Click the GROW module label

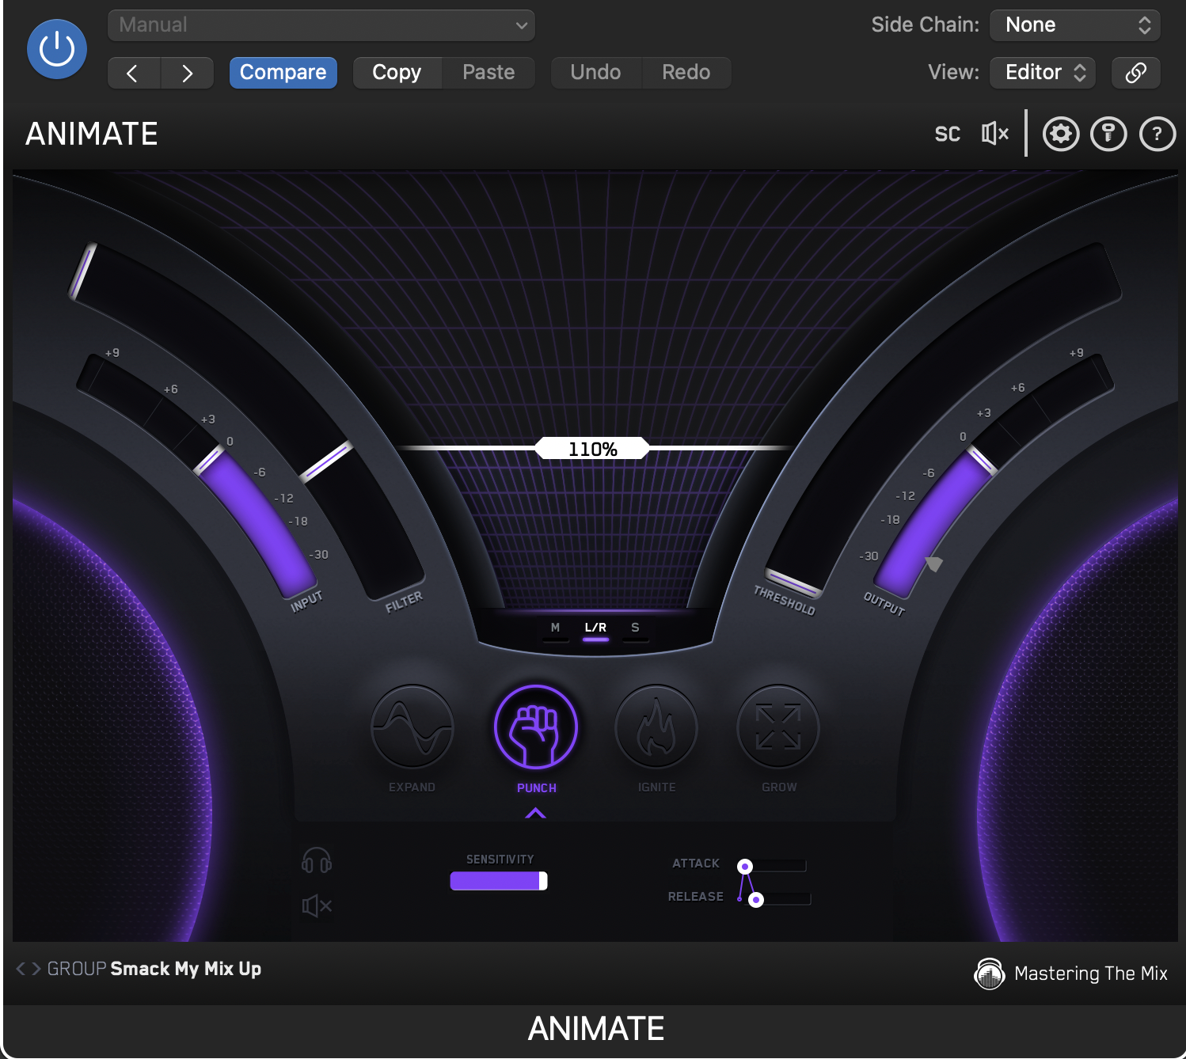(779, 788)
